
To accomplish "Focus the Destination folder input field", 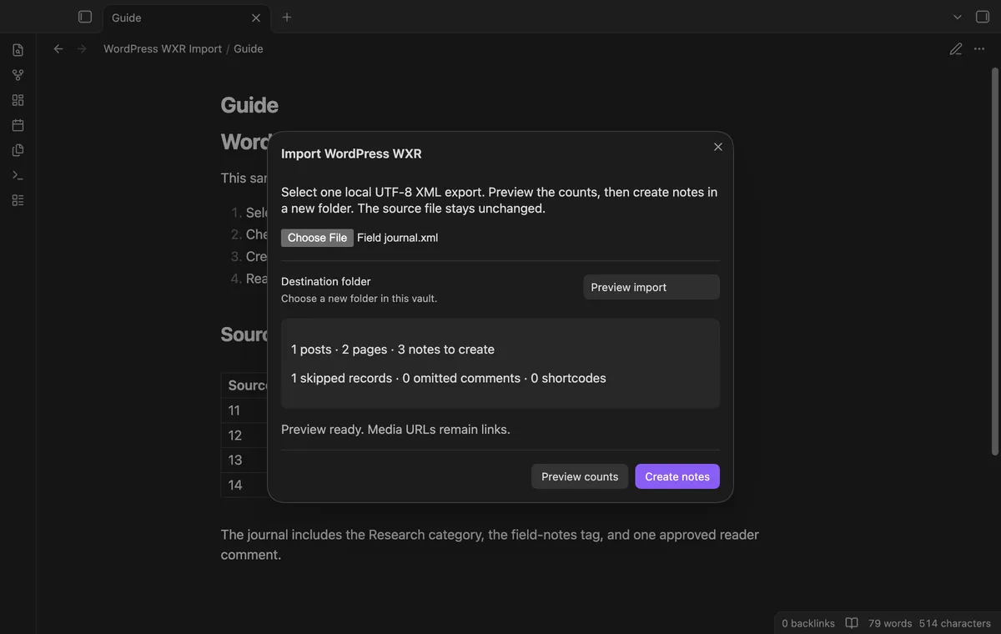I will 651,287.
